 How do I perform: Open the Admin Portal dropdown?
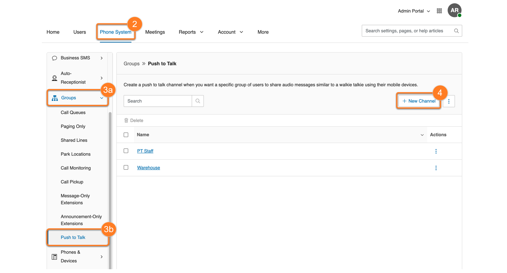click(414, 11)
